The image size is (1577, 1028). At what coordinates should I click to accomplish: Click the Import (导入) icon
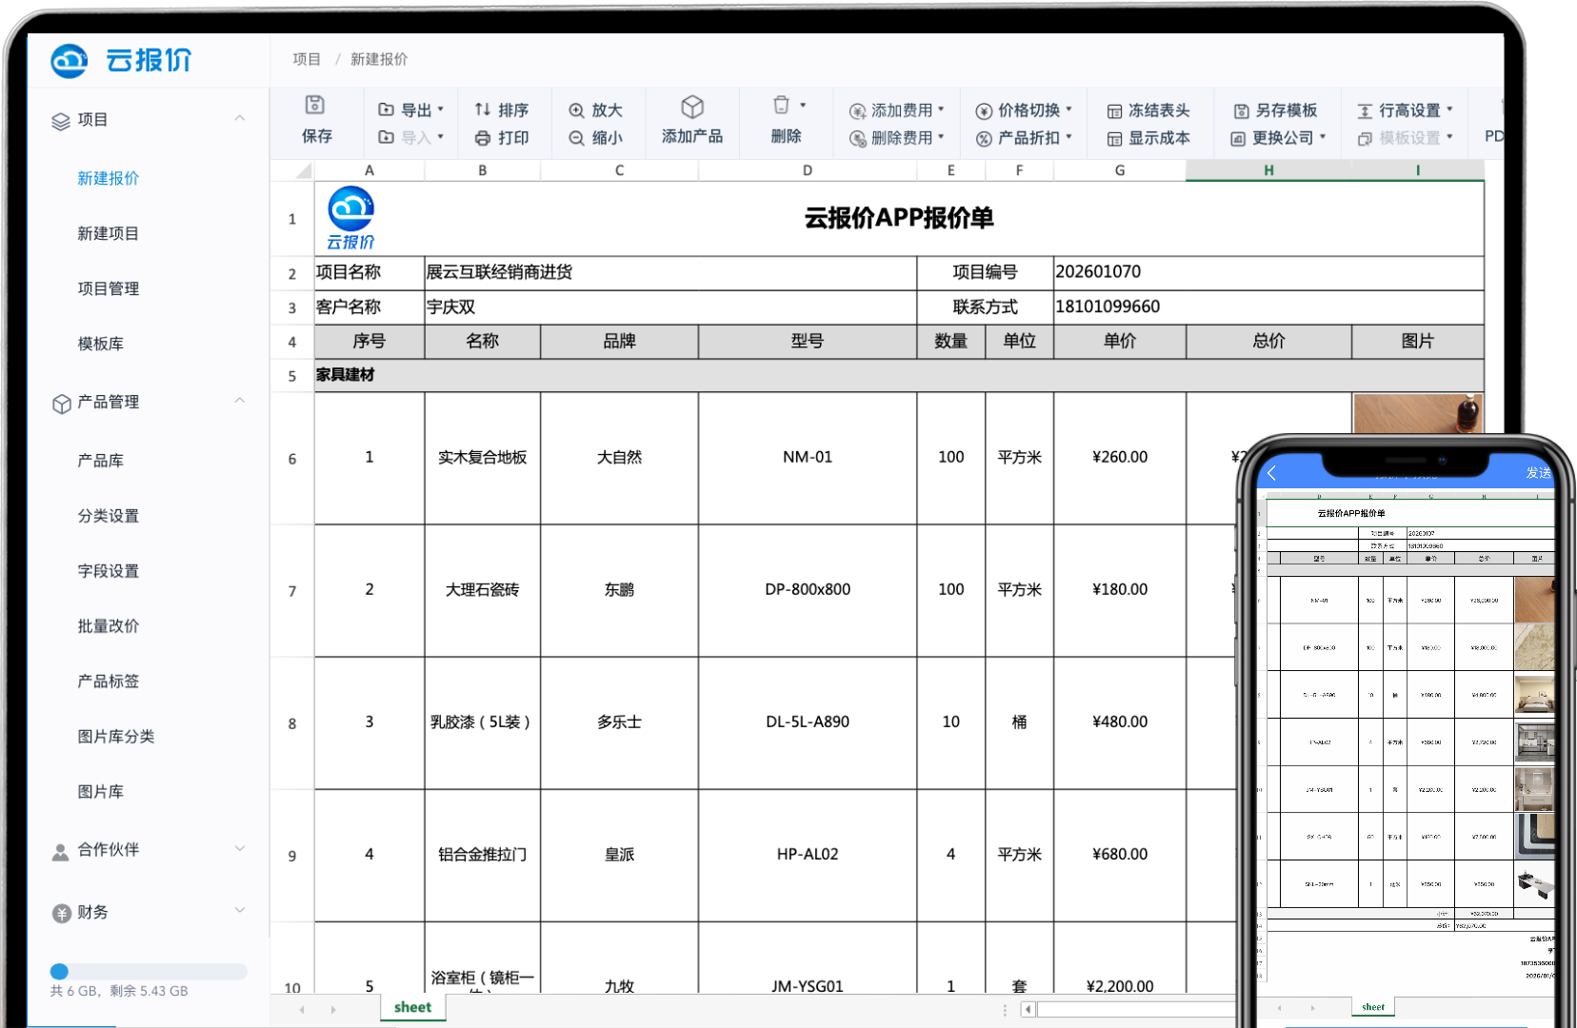pyautogui.click(x=386, y=138)
